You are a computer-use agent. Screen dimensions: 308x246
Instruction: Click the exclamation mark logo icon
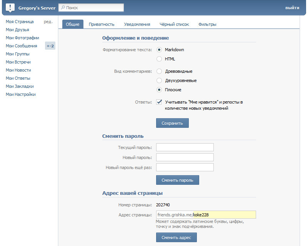[10, 8]
